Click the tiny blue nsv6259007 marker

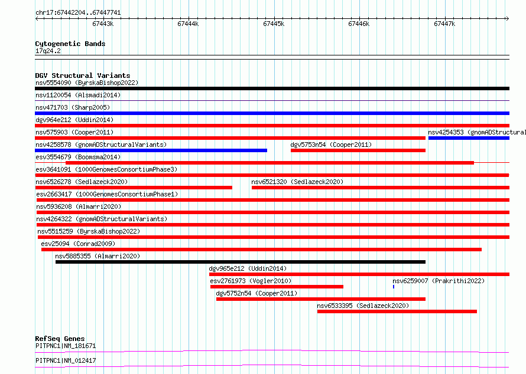[x=394, y=287]
